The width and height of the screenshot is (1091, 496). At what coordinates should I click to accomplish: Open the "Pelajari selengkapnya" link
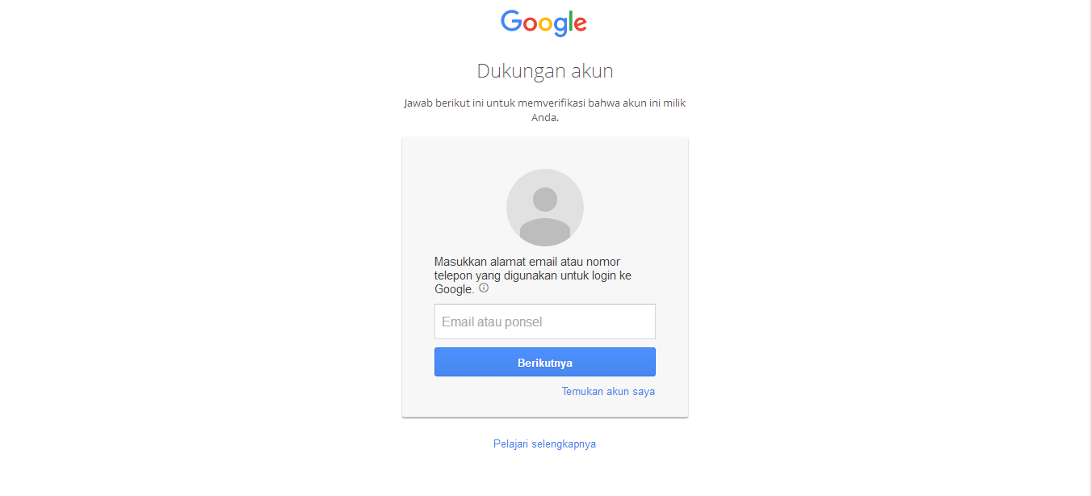pyautogui.click(x=544, y=443)
